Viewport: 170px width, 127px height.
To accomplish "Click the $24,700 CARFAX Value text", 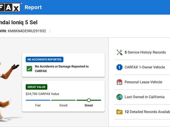I will click(42, 94).
